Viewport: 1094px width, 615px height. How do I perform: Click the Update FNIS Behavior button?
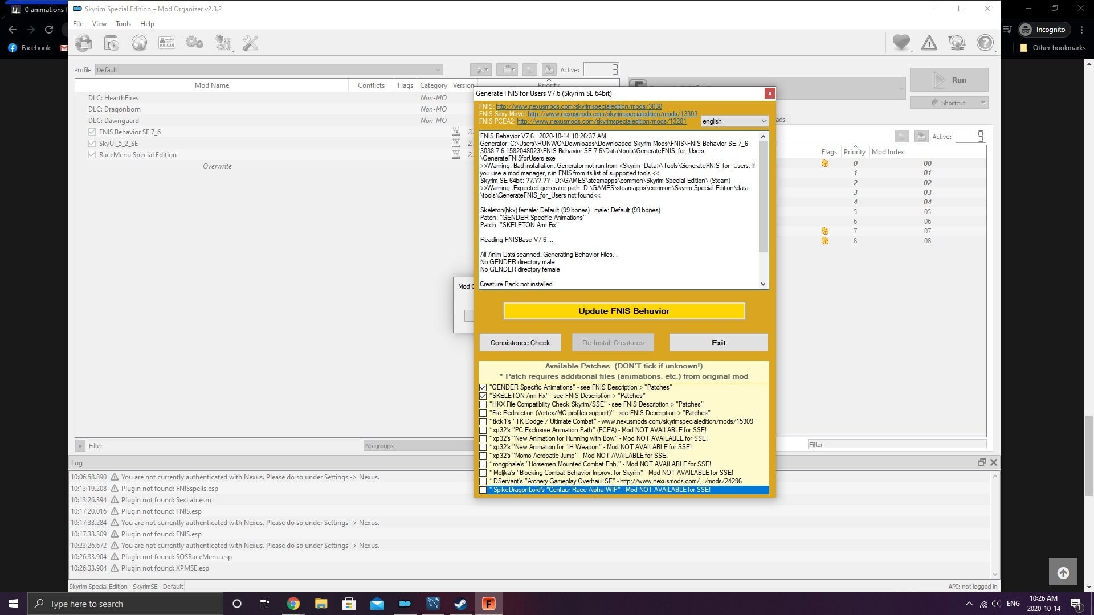point(624,311)
